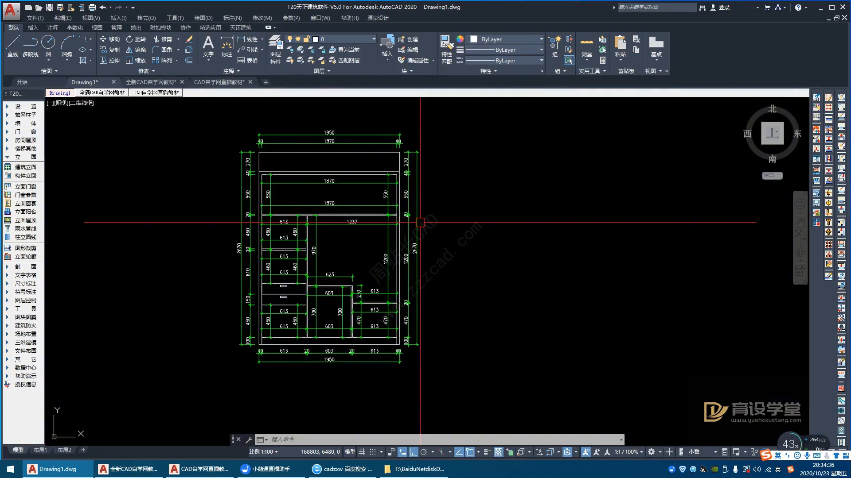Viewport: 851px width, 478px height.
Task: Click the white color swatch beside ByLayer
Action: click(x=474, y=39)
